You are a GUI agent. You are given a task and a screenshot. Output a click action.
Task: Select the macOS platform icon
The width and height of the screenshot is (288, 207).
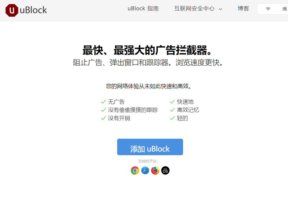(165, 170)
